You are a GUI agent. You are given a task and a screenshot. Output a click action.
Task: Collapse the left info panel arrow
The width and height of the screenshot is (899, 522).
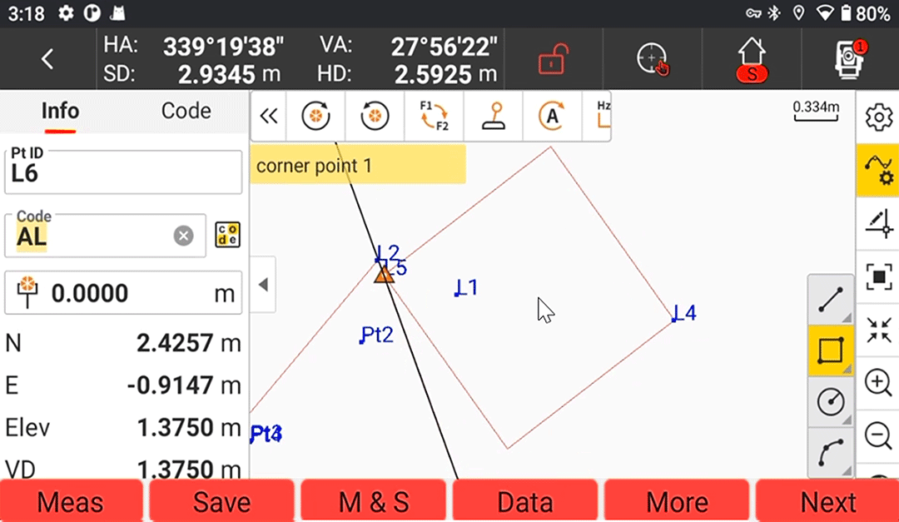click(x=263, y=285)
